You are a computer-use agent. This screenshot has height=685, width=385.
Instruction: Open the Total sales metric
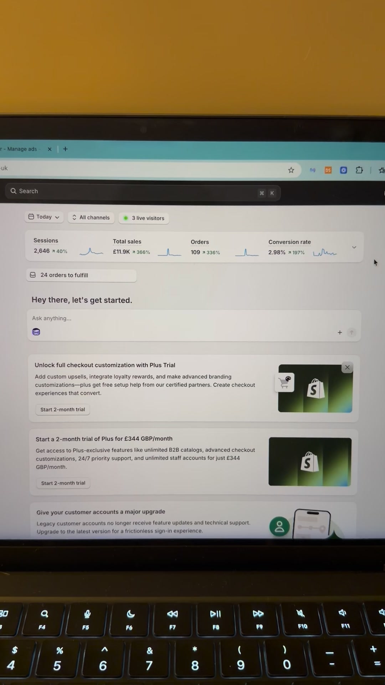(x=131, y=247)
